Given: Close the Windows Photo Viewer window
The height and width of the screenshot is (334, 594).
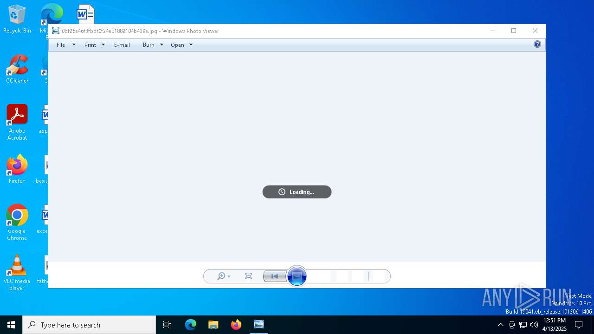Looking at the screenshot, I should [x=535, y=31].
